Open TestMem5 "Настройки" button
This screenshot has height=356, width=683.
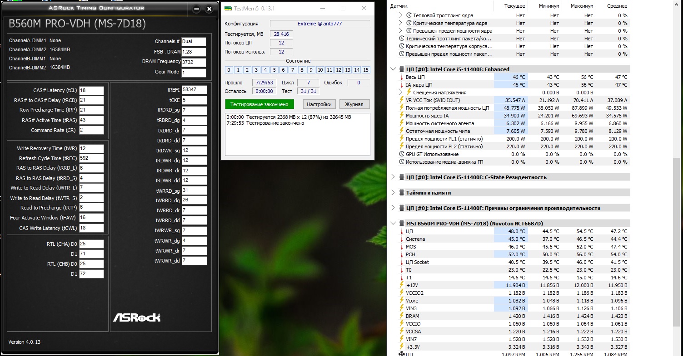(x=319, y=104)
